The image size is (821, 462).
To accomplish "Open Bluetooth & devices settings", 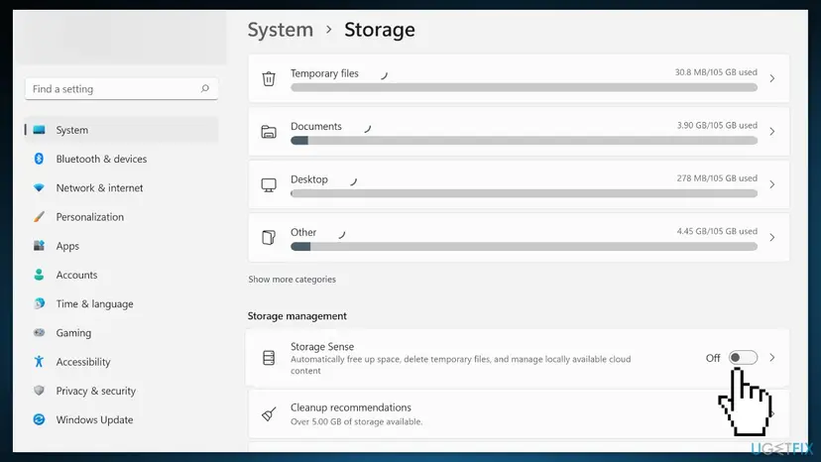I will click(x=122, y=159).
